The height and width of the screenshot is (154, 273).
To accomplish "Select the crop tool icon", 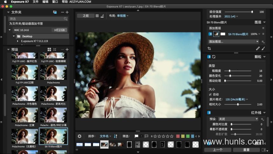I will pyautogui.click(x=209, y=49).
